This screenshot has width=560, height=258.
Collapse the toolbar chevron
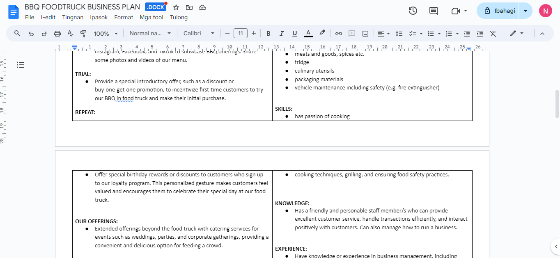542,34
